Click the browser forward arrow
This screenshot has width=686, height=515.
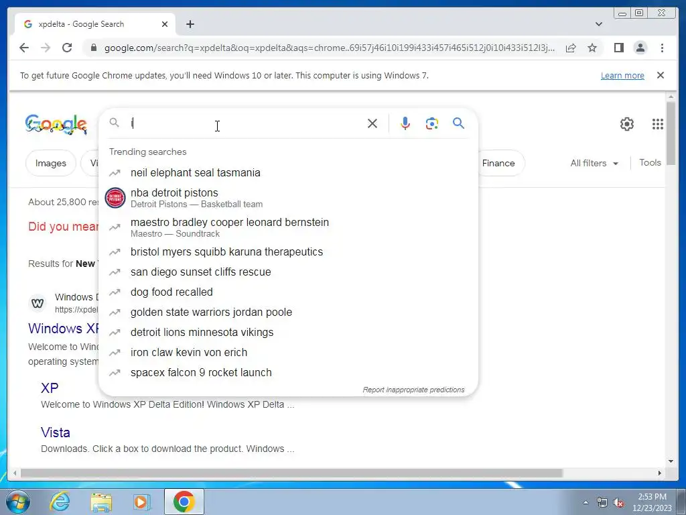tap(46, 48)
